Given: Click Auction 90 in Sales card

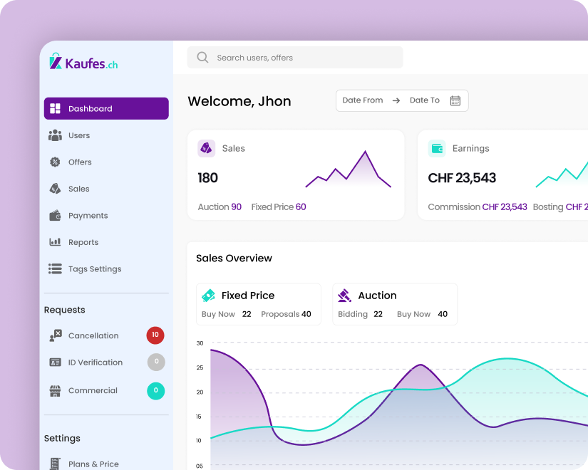Looking at the screenshot, I should point(220,207).
